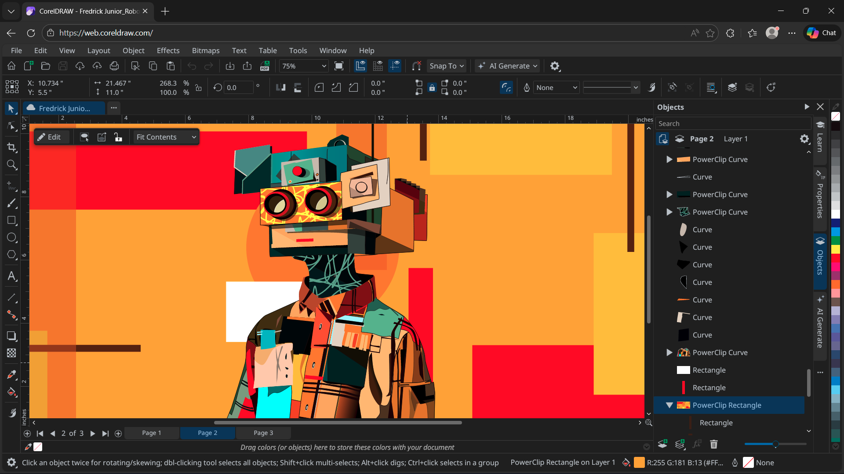Select the Zoom tool in the toolbox
The image size is (844, 474).
tap(11, 165)
